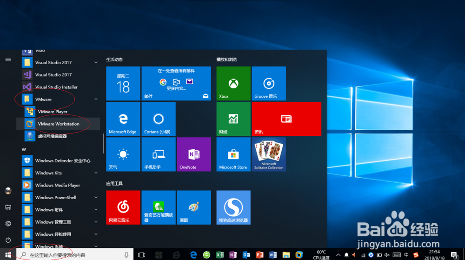Launch the Groove music tile

[269, 83]
